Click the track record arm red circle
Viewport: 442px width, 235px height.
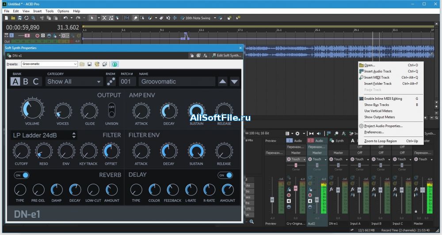[37, 35]
